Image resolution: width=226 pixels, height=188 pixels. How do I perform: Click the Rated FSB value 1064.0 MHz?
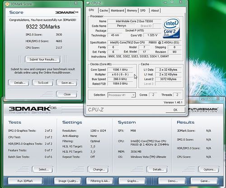point(120,84)
